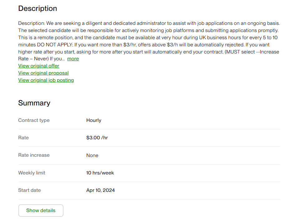Select the Weekly limit label
This screenshot has width=287, height=223.
tap(32, 173)
